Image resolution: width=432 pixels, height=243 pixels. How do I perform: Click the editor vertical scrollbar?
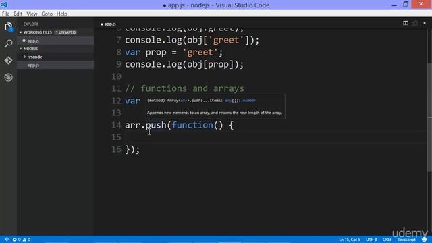(x=429, y=117)
